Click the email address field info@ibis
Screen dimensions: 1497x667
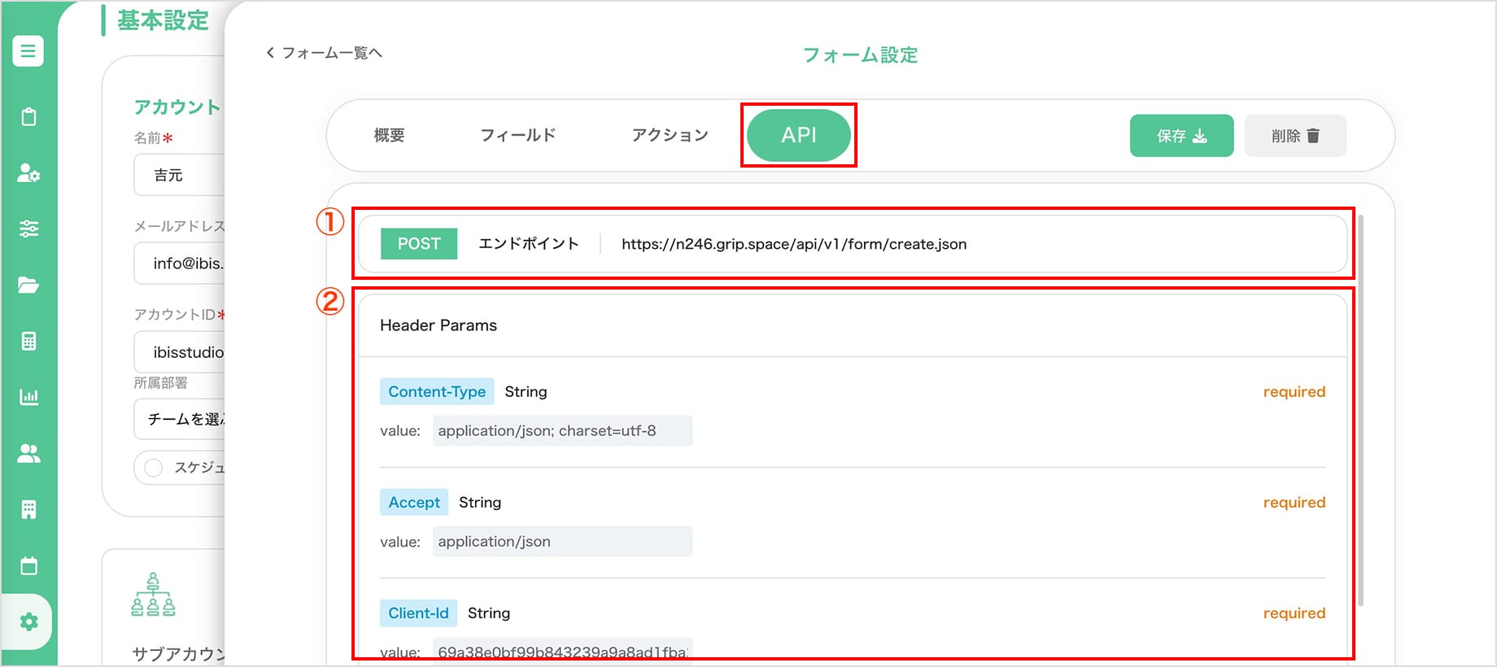pyautogui.click(x=179, y=264)
